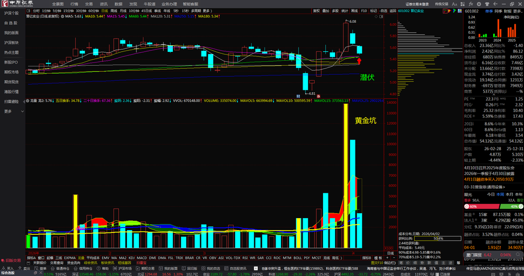Image resolution: width=524 pixels, height=276 pixels.
Task: Click the colorful square icon beside stock name
Action: pos(458,11)
